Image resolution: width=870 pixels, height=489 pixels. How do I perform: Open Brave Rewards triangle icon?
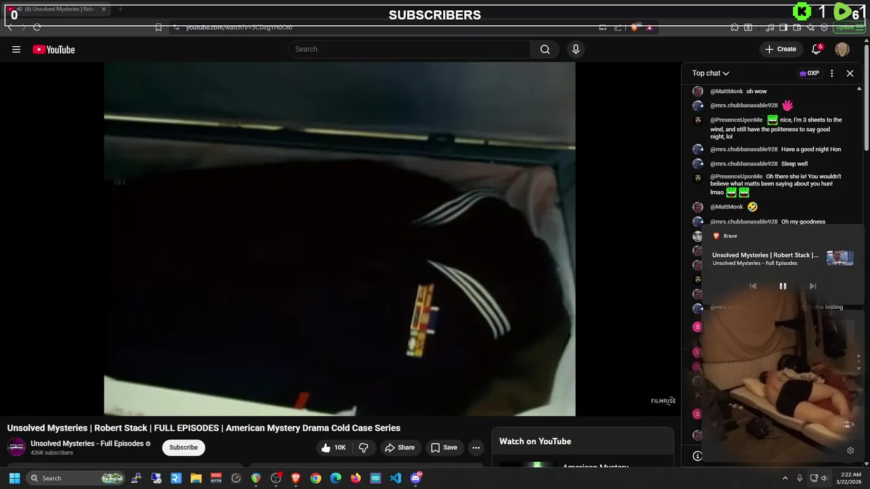649,27
